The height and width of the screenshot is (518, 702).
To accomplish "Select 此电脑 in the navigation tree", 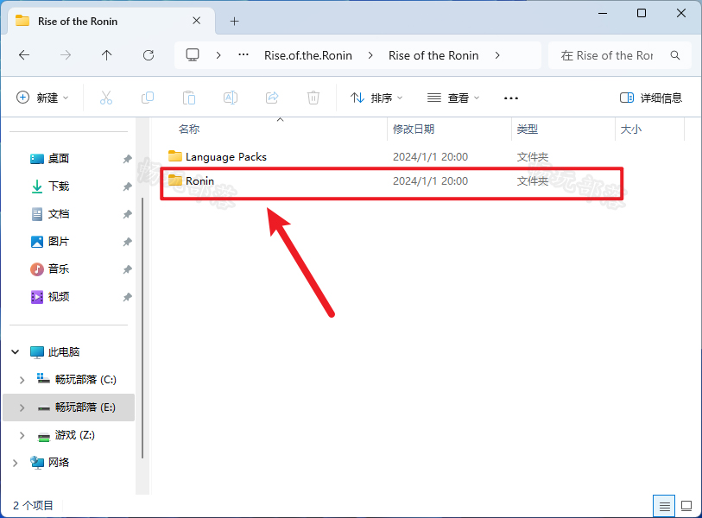I will [x=64, y=352].
